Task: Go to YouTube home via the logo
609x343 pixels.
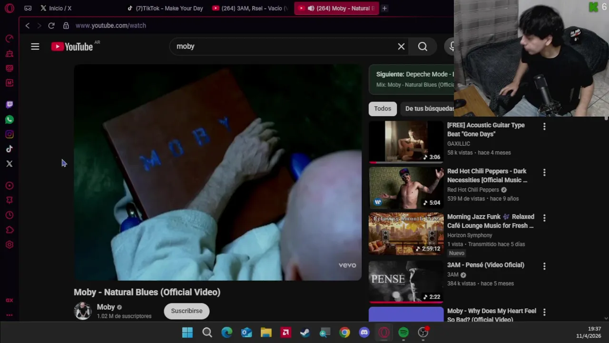Action: click(72, 47)
